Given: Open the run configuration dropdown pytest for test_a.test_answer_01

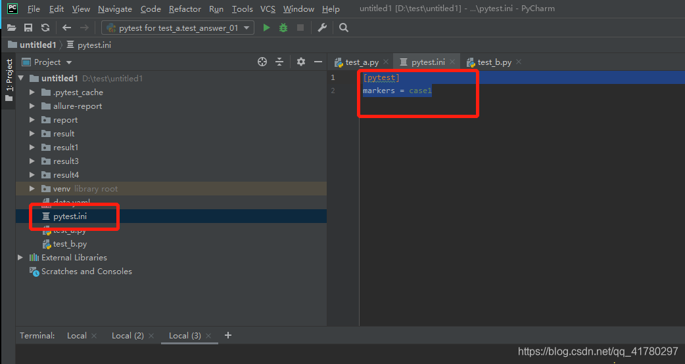Looking at the screenshot, I should click(177, 28).
